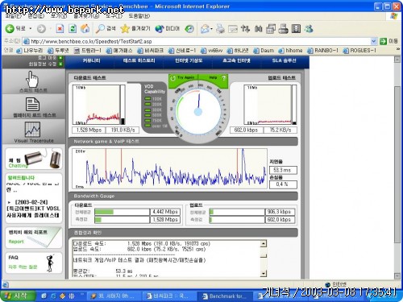Open the 편집(E) menu
The height and width of the screenshot is (302, 403).
[x=36, y=16]
